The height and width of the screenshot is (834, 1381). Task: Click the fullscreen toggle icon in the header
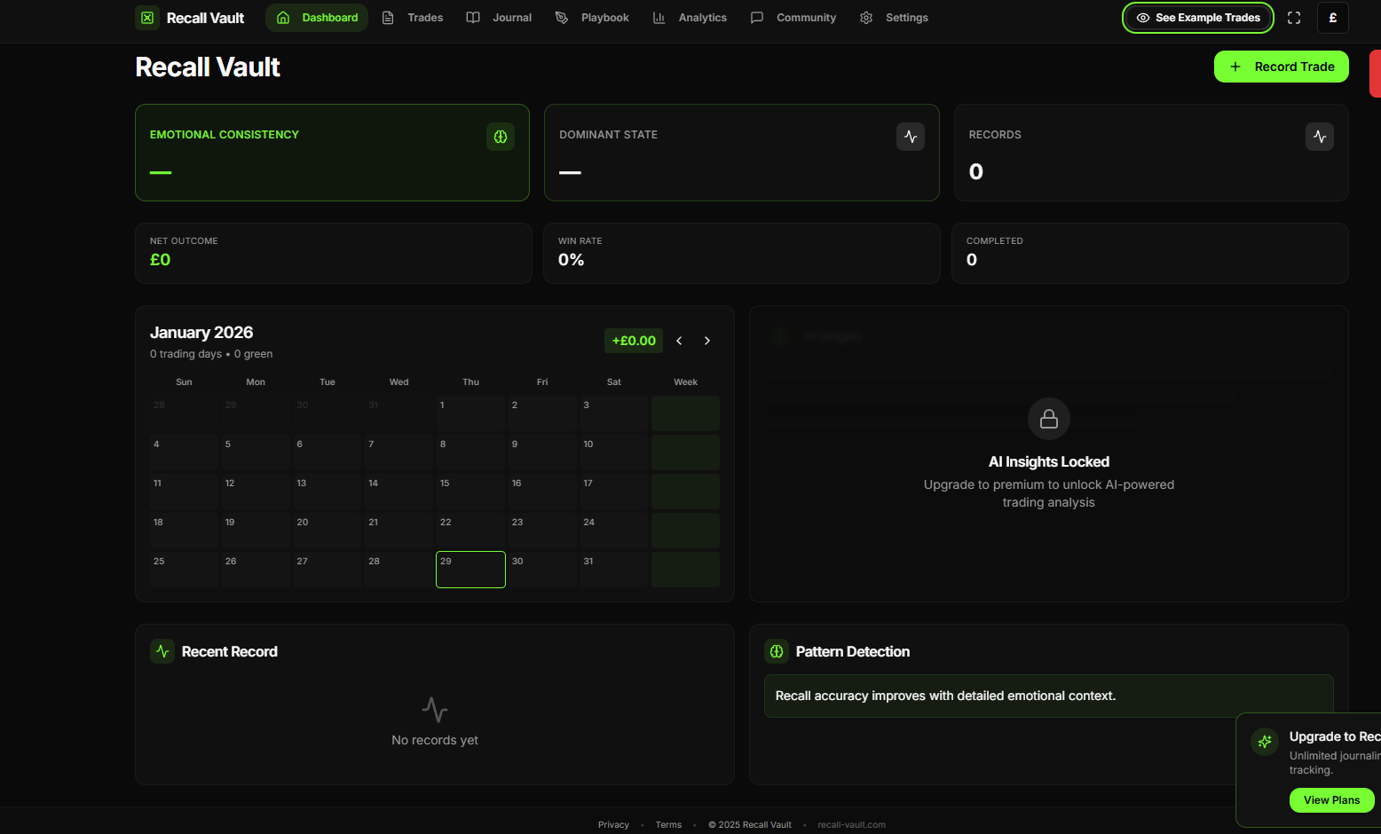click(x=1293, y=17)
